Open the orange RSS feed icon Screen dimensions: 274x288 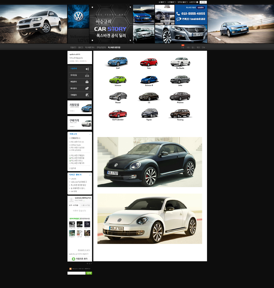pos(70,269)
